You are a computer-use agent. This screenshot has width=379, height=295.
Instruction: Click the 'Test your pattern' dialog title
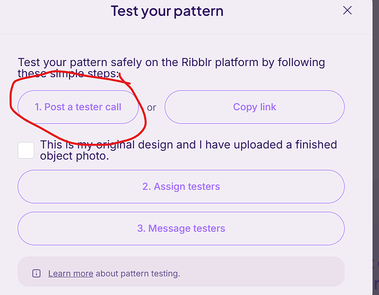click(167, 11)
